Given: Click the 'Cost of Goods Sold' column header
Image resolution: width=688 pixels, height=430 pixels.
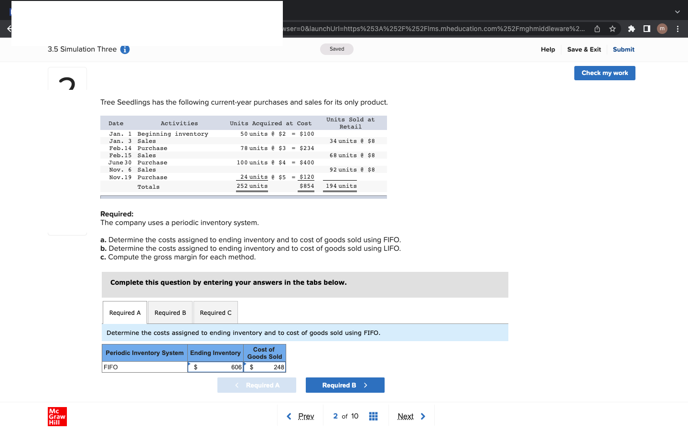Looking at the screenshot, I should [x=265, y=353].
